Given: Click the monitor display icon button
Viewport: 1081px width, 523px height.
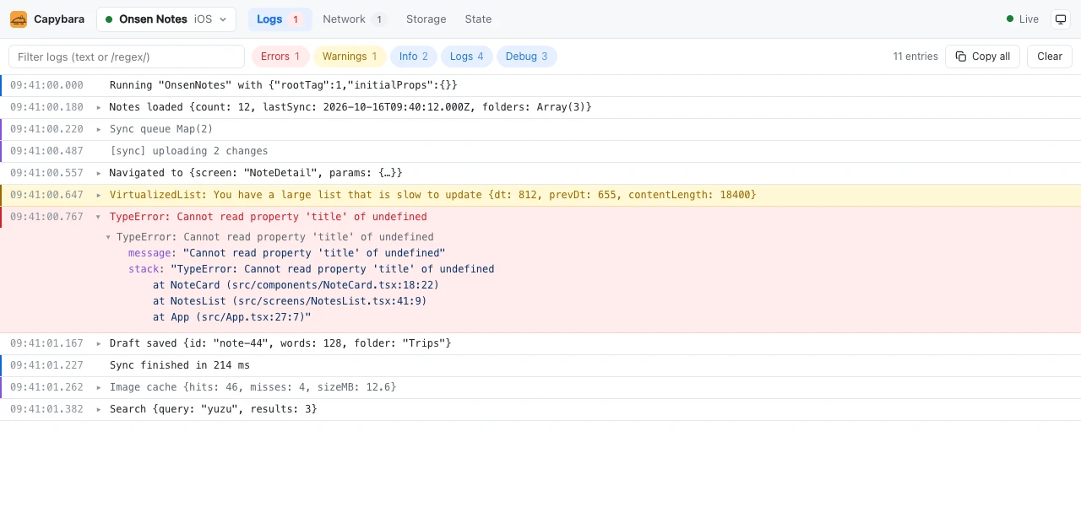Looking at the screenshot, I should point(1060,19).
